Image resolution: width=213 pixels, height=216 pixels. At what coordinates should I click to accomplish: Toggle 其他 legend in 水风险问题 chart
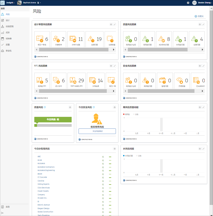139,156
